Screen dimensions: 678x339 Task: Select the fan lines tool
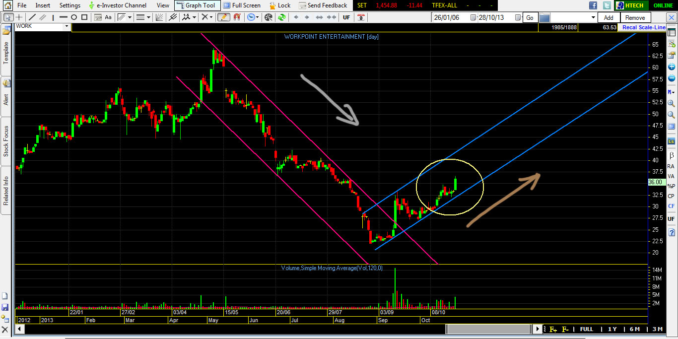point(159,17)
